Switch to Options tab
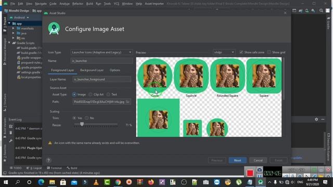This screenshot has height=187, width=333. point(115,70)
